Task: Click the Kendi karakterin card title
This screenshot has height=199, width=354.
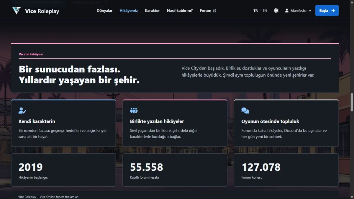Action: [37, 121]
